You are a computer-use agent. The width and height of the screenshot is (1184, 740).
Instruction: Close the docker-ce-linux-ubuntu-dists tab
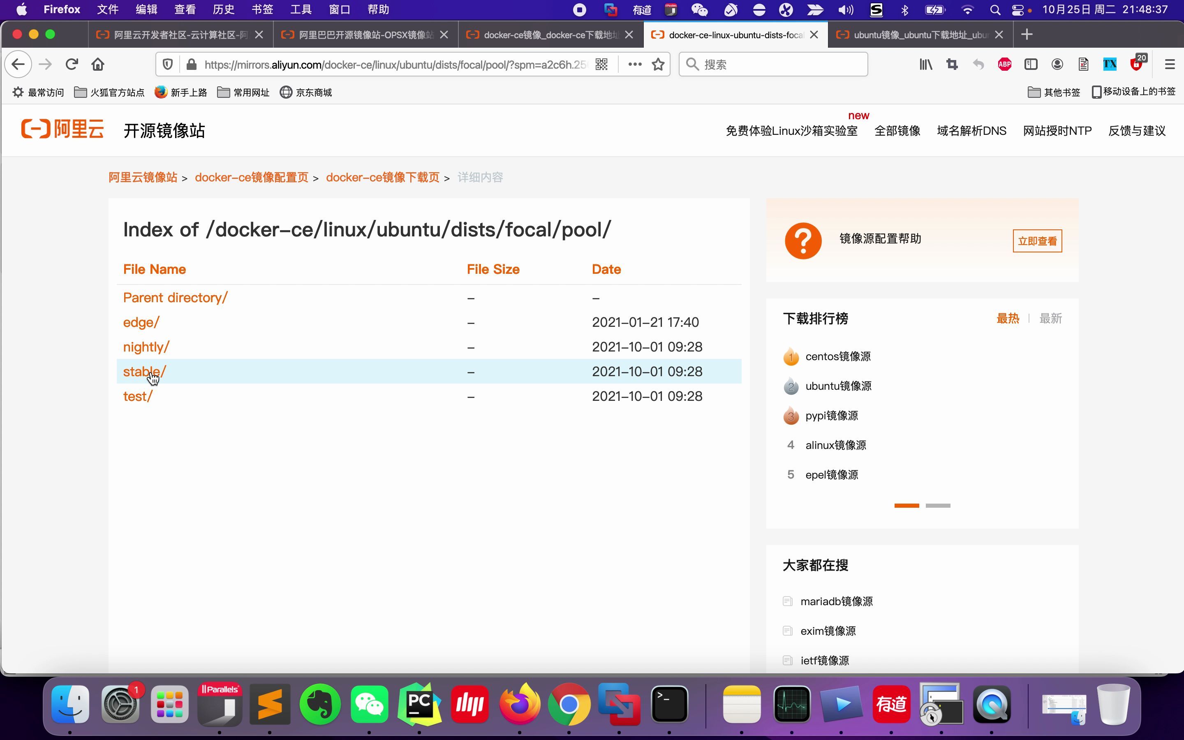click(814, 35)
